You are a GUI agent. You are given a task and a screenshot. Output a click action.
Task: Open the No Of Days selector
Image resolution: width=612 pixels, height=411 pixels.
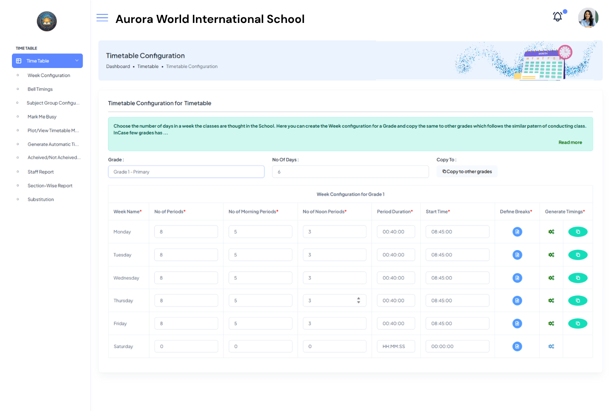[350, 172]
